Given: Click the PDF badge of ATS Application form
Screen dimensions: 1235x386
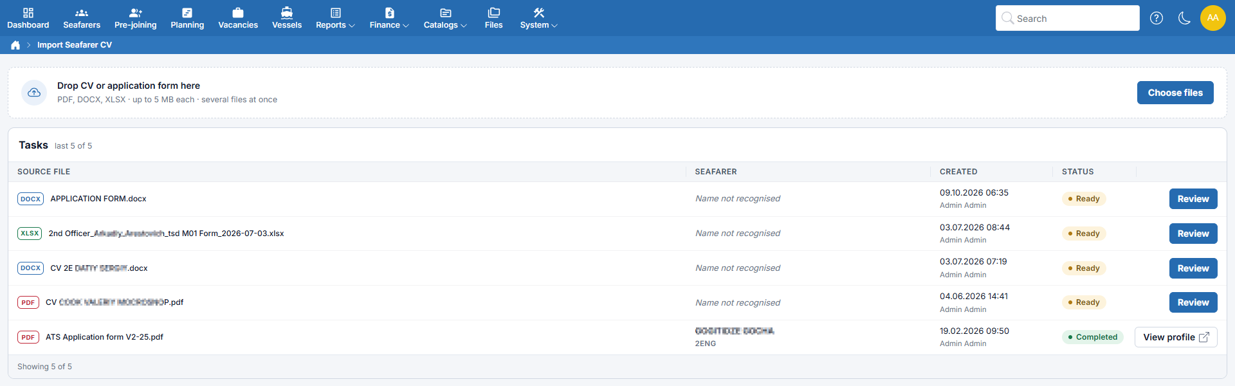Looking at the screenshot, I should [28, 337].
